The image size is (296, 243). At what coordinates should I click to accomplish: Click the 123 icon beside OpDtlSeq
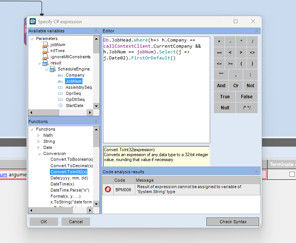[60, 99]
